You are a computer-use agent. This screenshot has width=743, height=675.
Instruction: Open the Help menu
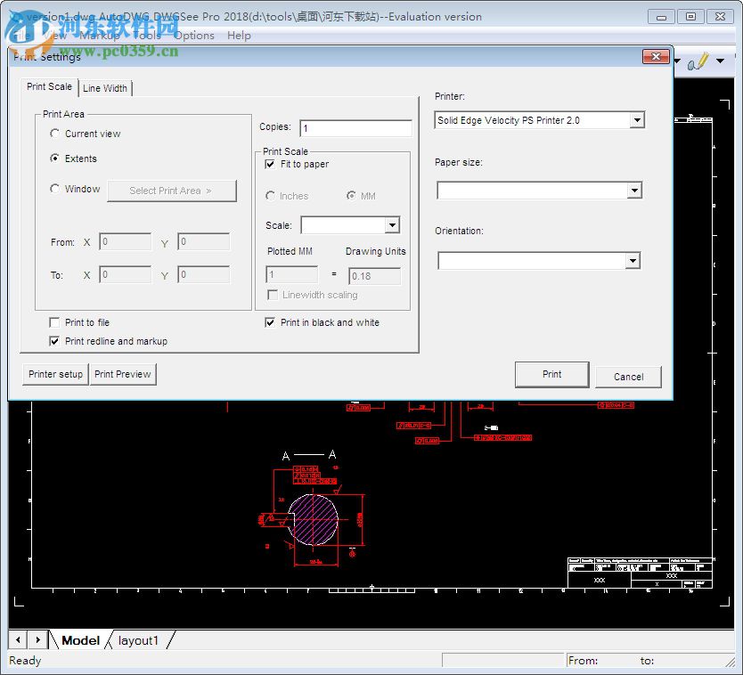coord(238,36)
